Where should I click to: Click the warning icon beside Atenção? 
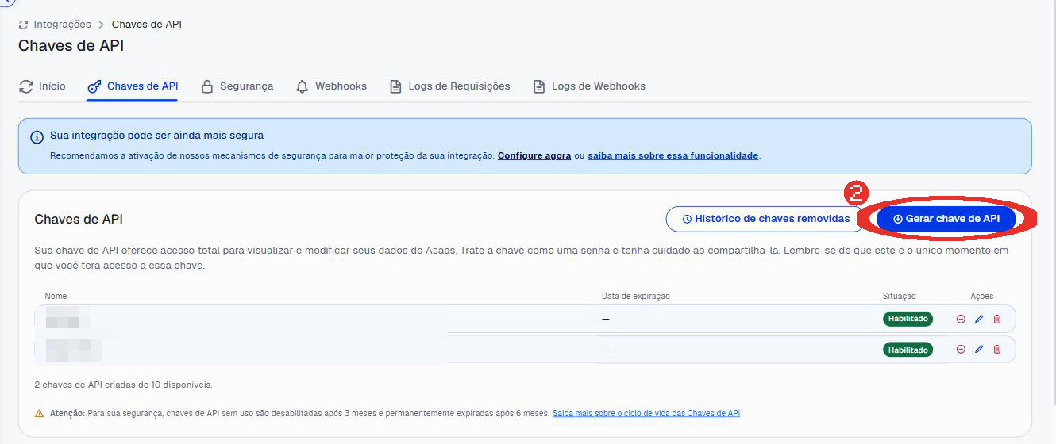point(39,413)
